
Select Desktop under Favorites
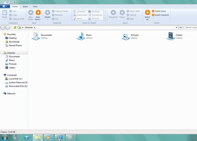(x=11, y=38)
